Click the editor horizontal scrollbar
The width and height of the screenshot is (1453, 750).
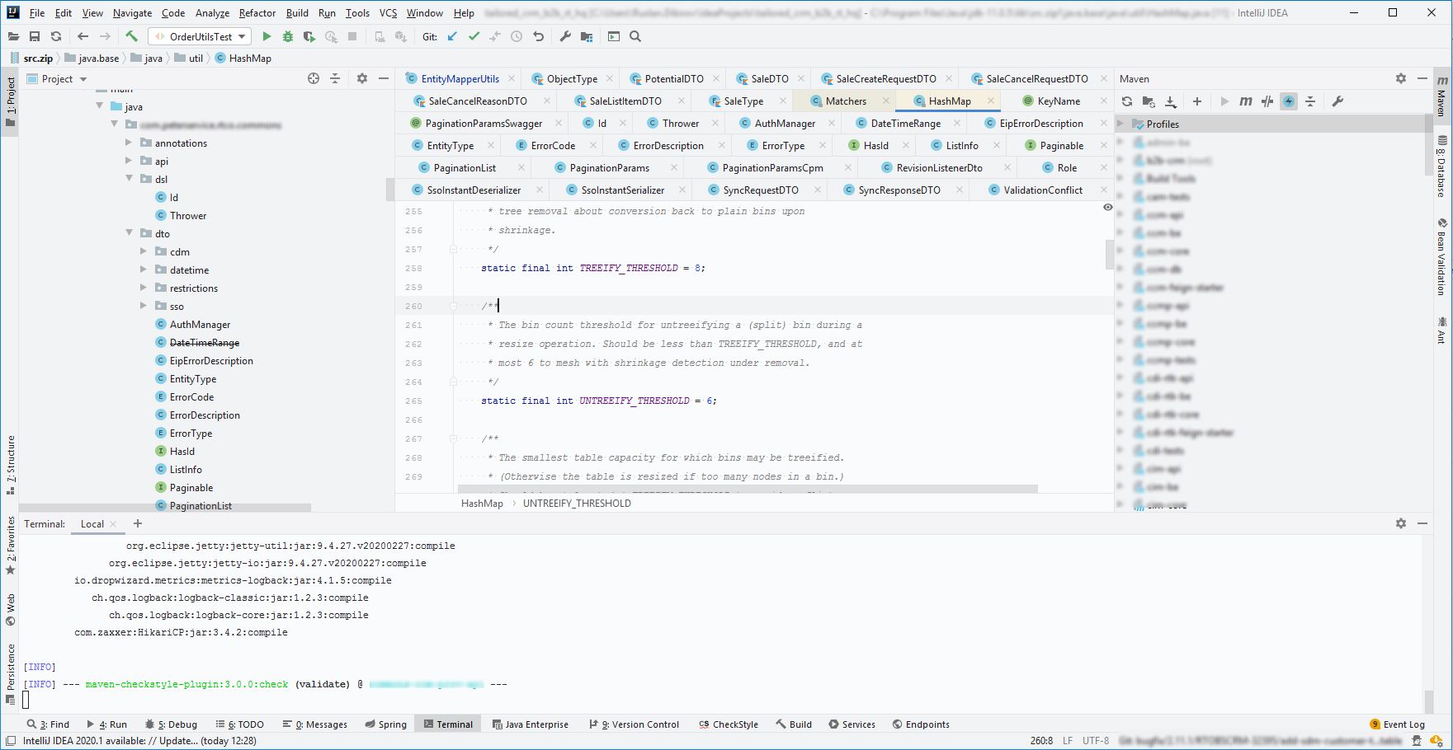(x=747, y=489)
